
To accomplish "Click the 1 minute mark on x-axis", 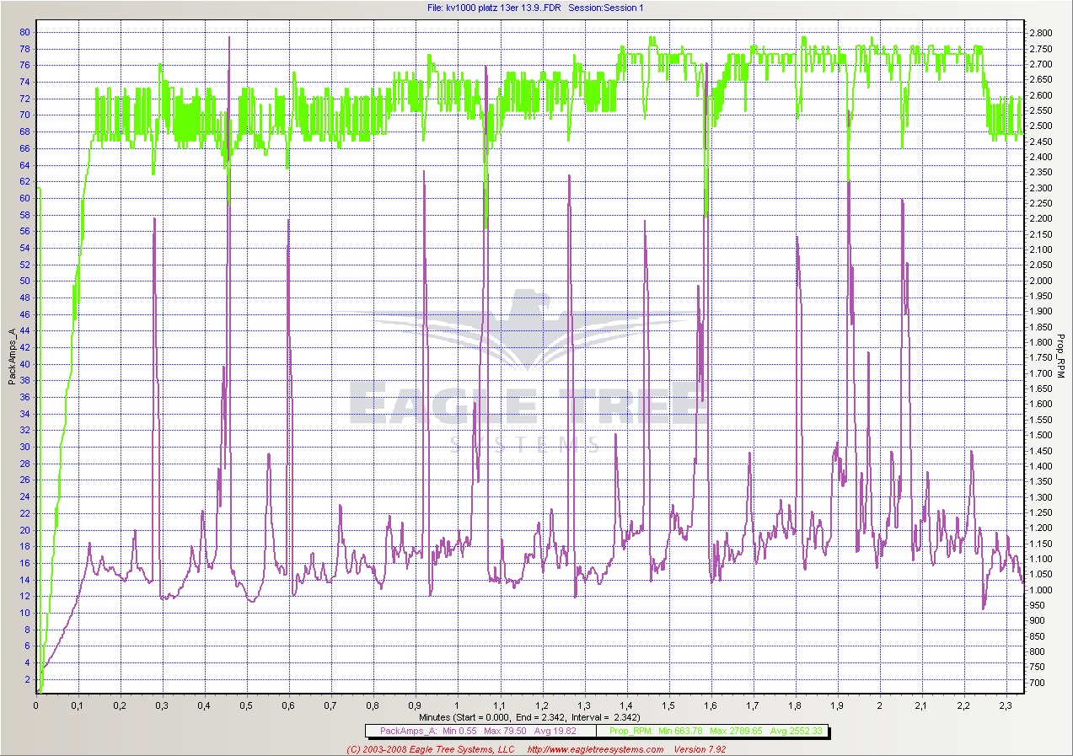I will click(x=457, y=705).
